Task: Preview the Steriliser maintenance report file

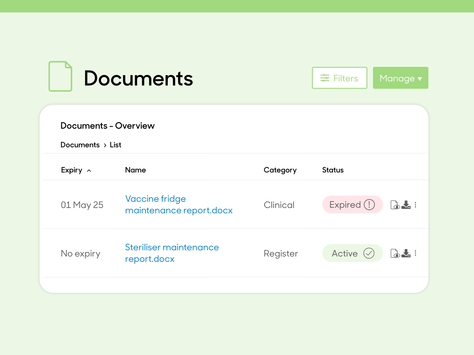Action: click(x=395, y=253)
